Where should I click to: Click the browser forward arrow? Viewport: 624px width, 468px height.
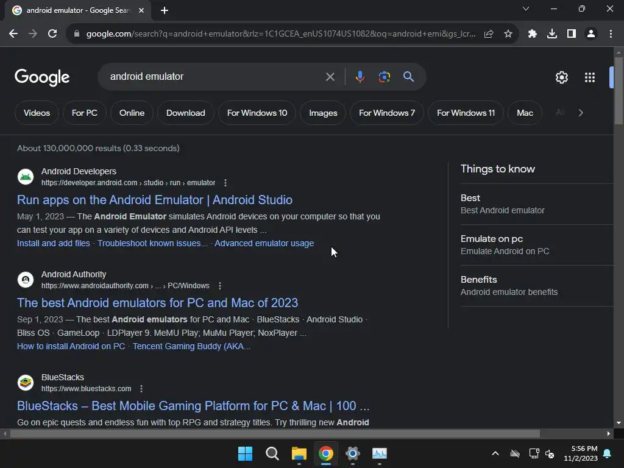(33, 34)
